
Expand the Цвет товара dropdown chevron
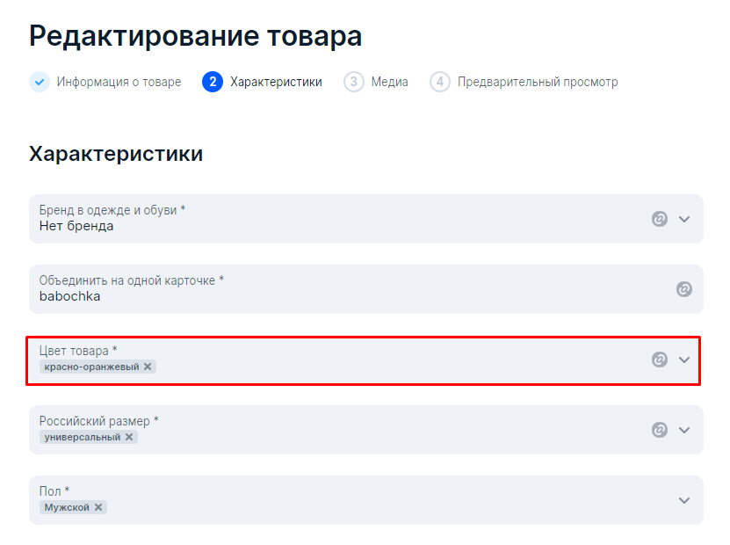[684, 360]
